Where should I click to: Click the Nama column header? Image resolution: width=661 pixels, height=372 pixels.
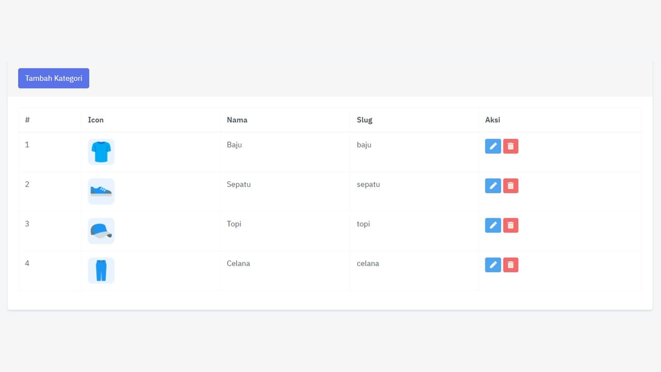tap(237, 120)
